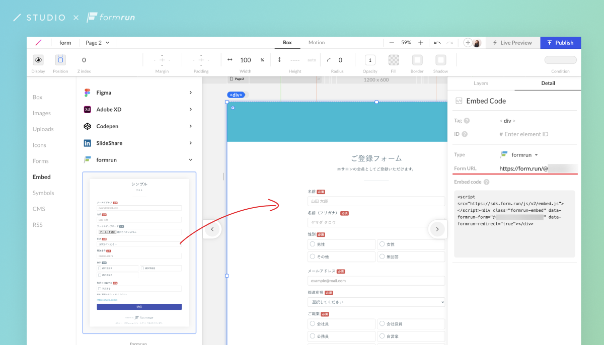Publish the project

[x=561, y=43]
